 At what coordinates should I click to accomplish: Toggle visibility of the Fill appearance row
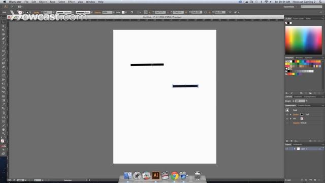coord(287,118)
